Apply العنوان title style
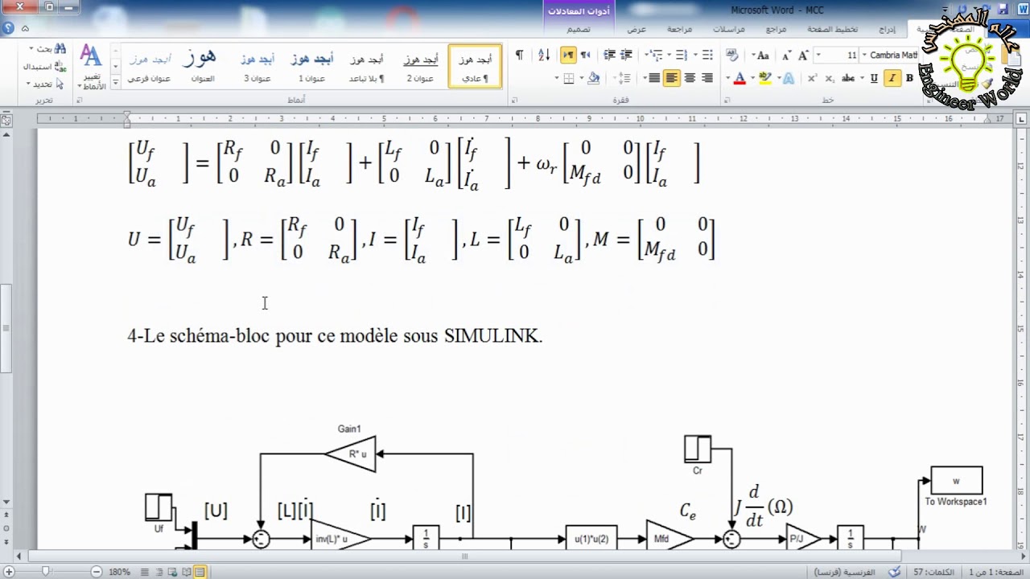This screenshot has width=1030, height=579. point(201,67)
